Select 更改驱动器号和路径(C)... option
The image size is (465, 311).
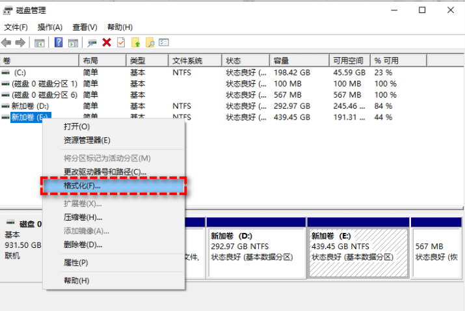[105, 172]
